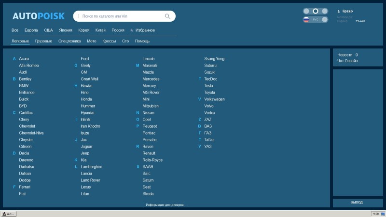This screenshot has height=217, width=386.
Task: Click the Russian flag language icon
Action: (x=306, y=20)
